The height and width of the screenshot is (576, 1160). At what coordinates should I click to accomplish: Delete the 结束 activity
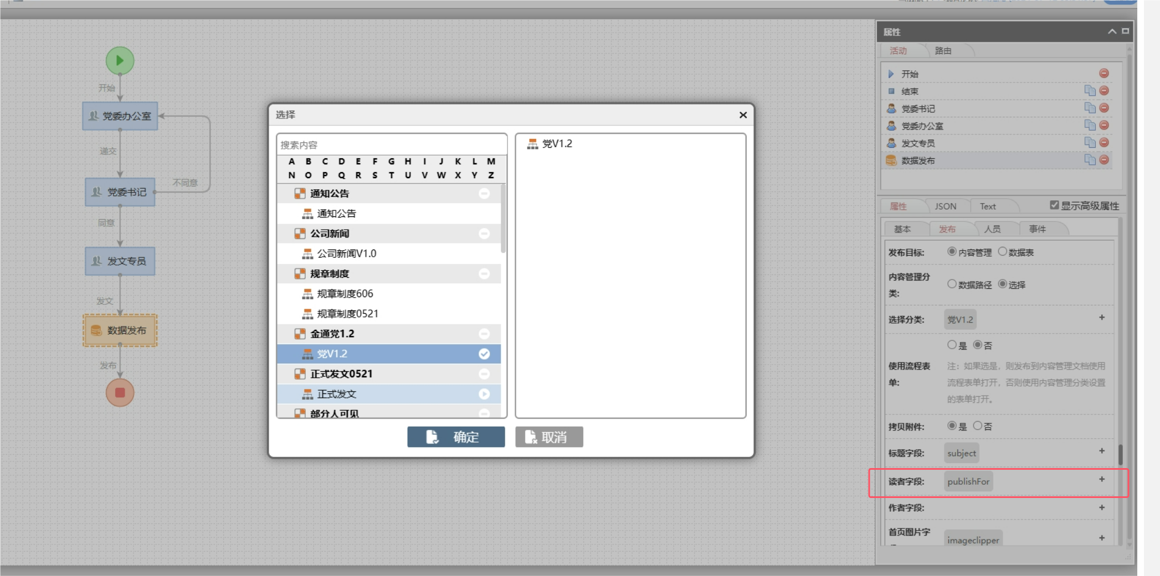coord(1103,91)
